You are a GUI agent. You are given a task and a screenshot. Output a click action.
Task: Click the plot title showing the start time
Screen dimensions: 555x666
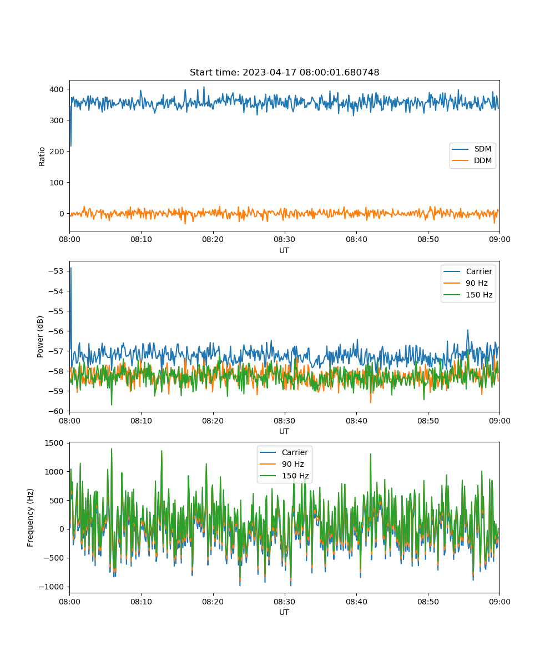[284, 73]
